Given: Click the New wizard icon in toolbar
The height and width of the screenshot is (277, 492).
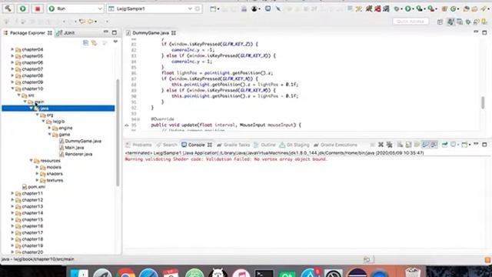Looking at the screenshot, I should [x=213, y=8].
